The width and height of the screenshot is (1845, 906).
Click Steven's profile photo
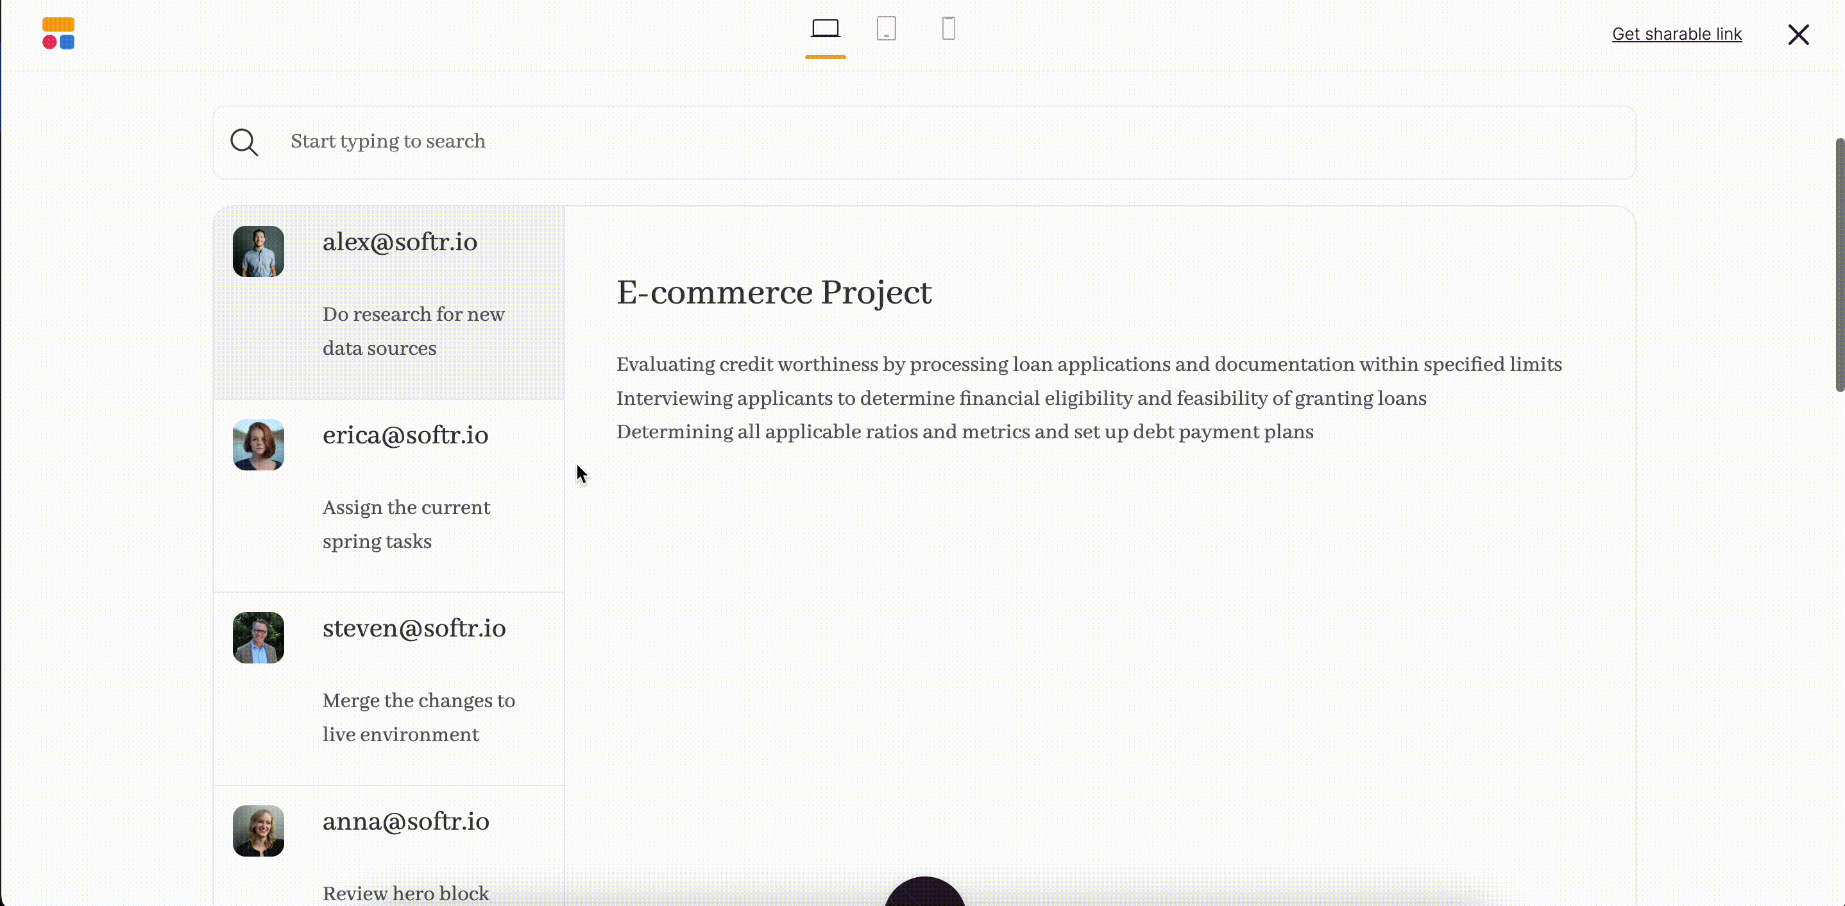(258, 637)
